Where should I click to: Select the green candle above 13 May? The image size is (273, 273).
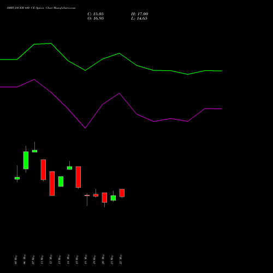tap(61, 181)
